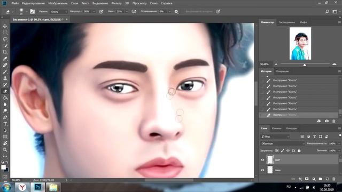The image size is (342, 192).
Task: Open the tool preset picker arrow
Action: coord(13,12)
